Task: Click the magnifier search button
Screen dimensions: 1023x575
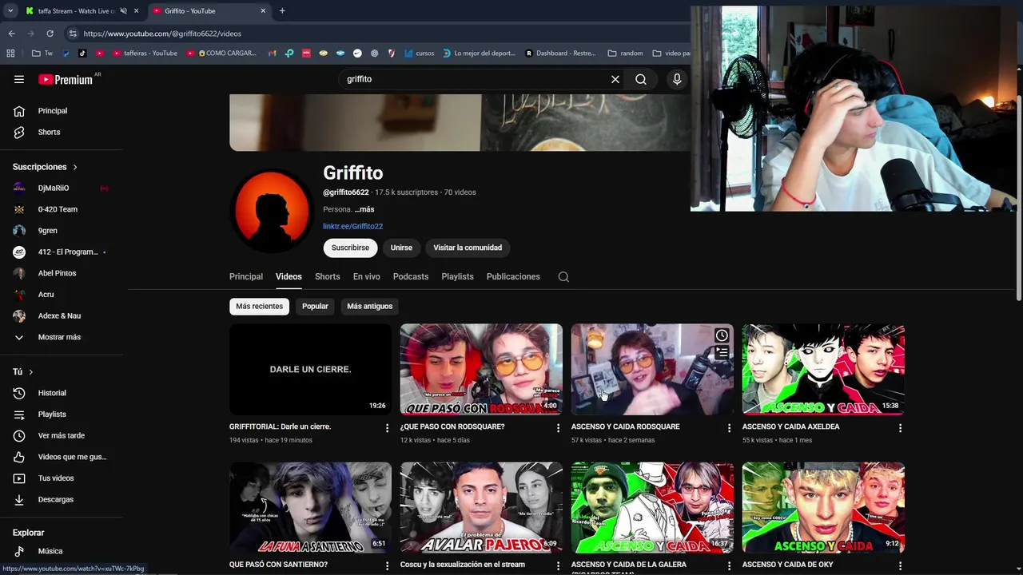Action: click(x=641, y=79)
